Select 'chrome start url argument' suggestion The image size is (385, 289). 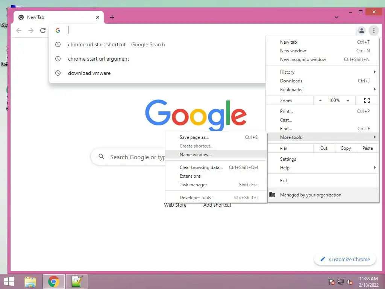pyautogui.click(x=157, y=59)
